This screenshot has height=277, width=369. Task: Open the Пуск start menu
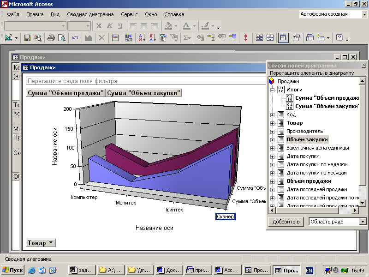click(13, 270)
